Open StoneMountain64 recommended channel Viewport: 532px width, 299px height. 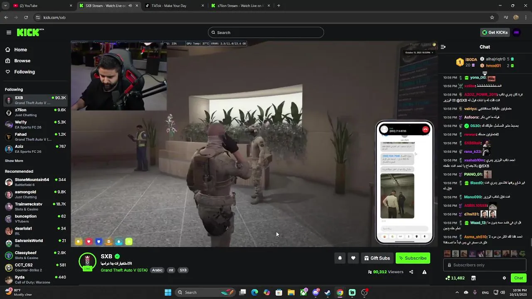35,182
